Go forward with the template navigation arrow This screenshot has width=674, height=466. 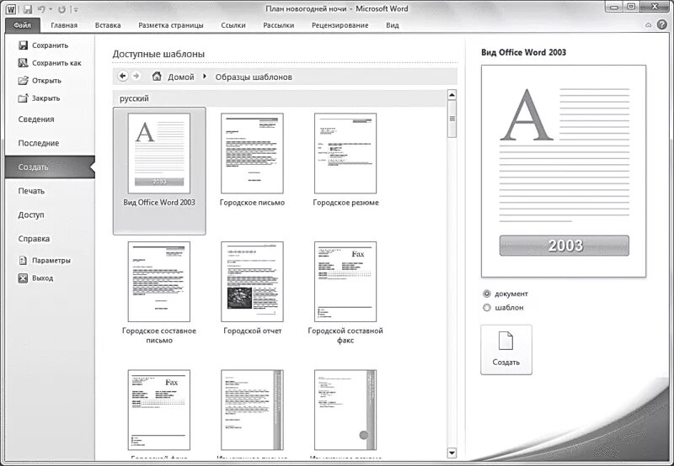(136, 76)
